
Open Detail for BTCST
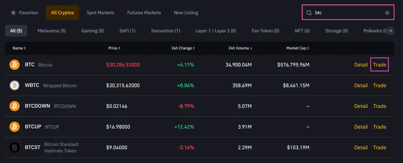361,148
